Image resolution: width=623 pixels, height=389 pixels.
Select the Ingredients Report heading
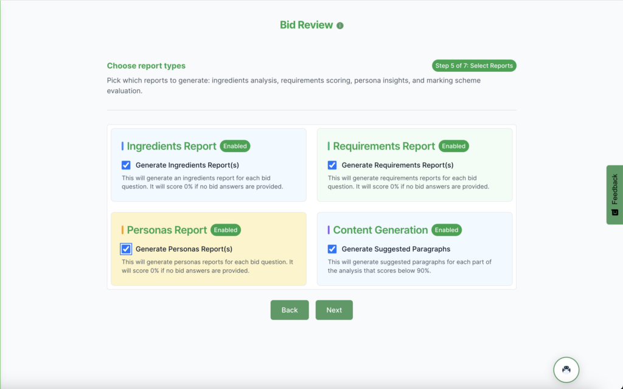[x=172, y=146]
